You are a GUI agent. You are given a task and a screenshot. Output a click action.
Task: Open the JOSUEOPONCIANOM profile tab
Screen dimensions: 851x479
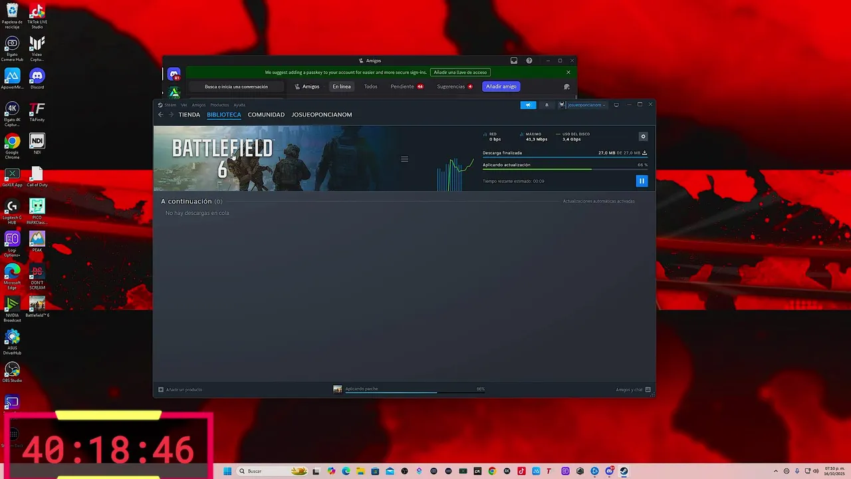tap(322, 114)
